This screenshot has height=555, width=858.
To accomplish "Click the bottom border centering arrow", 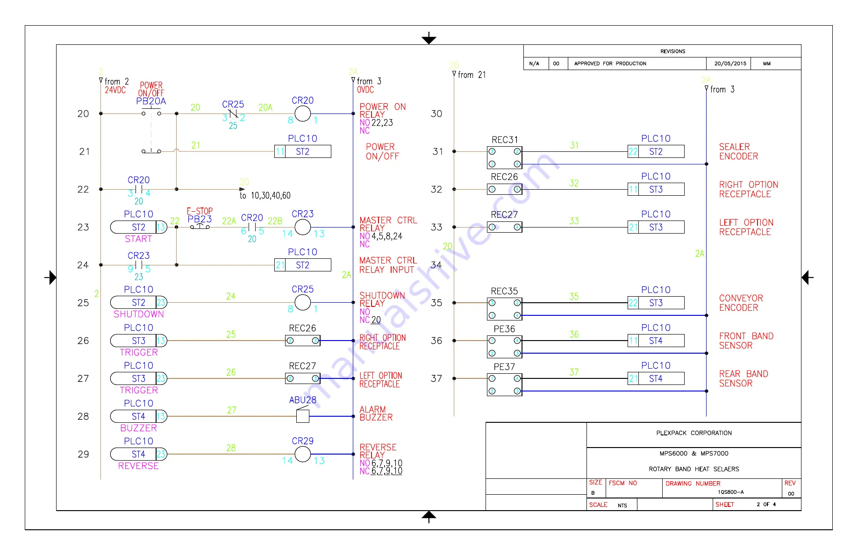I will 429,517.
